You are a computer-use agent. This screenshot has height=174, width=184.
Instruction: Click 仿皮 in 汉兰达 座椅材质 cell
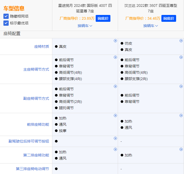128,43
